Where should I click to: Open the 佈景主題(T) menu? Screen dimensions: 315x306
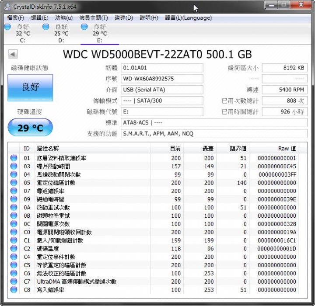(94, 18)
